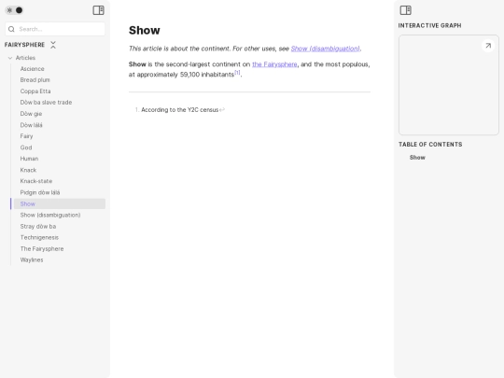Open the Fairy article

[x=27, y=136]
